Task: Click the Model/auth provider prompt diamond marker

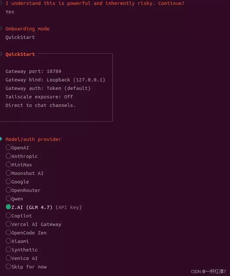Action: tap(1, 139)
